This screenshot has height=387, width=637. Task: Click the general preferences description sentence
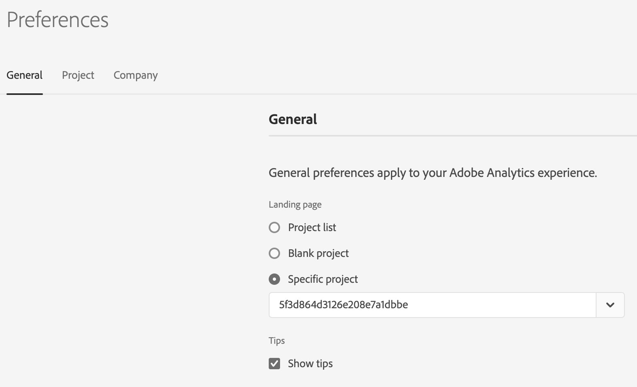click(x=433, y=173)
